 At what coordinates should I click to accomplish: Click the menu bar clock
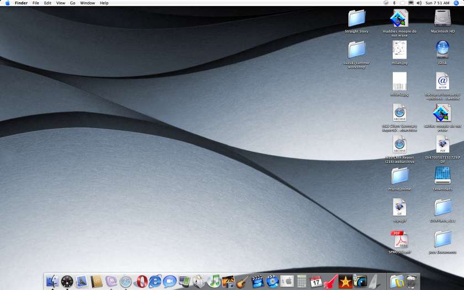437,3
